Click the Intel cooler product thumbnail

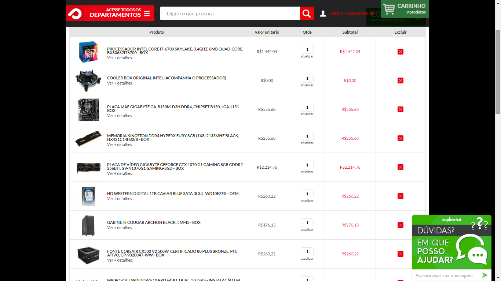click(88, 80)
